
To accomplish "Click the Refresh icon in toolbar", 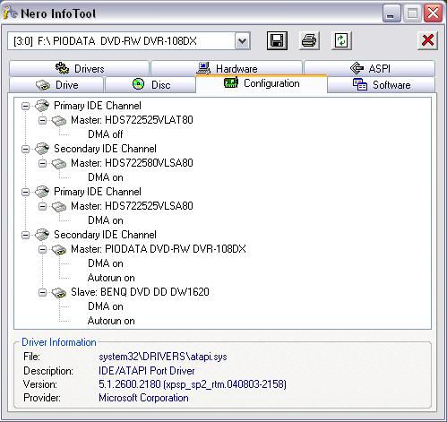I will coord(341,40).
